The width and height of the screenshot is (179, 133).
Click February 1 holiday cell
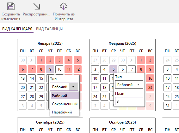(141, 60)
